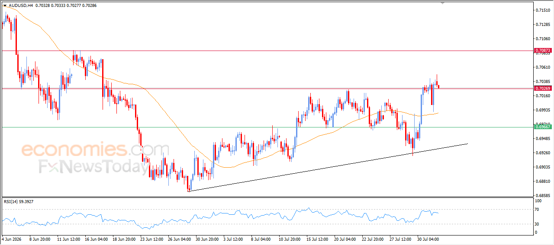Select the black ascending trend line

pyautogui.click(x=328, y=167)
